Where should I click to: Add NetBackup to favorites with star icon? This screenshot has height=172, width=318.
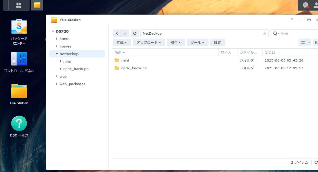click(x=265, y=33)
